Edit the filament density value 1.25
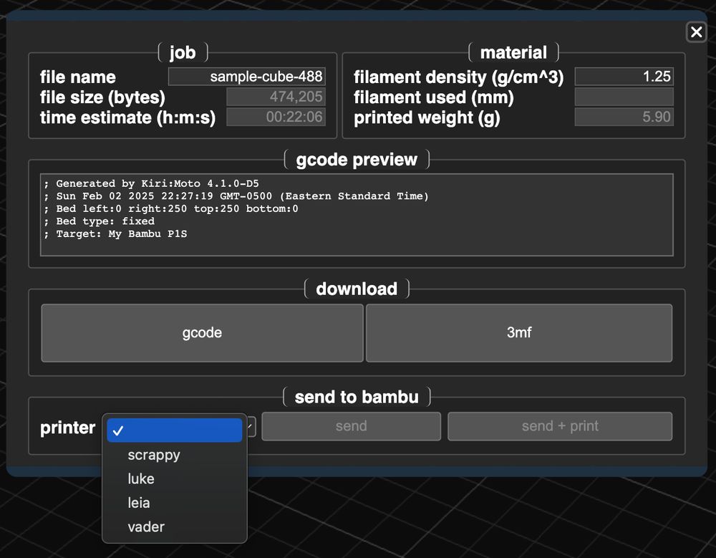 [x=624, y=77]
